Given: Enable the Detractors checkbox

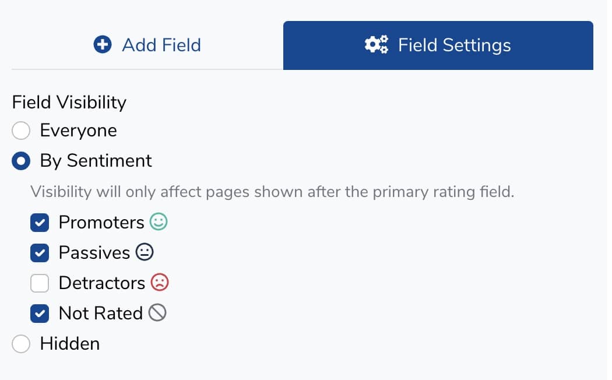Looking at the screenshot, I should (40, 283).
